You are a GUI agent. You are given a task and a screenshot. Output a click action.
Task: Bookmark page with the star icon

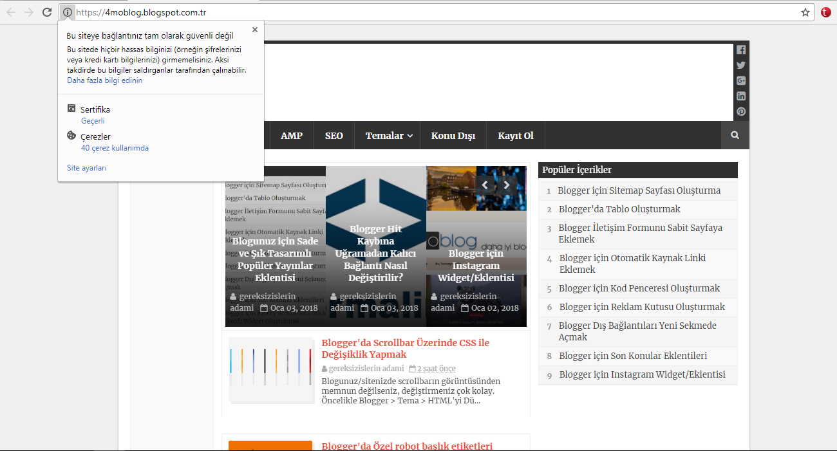(805, 12)
